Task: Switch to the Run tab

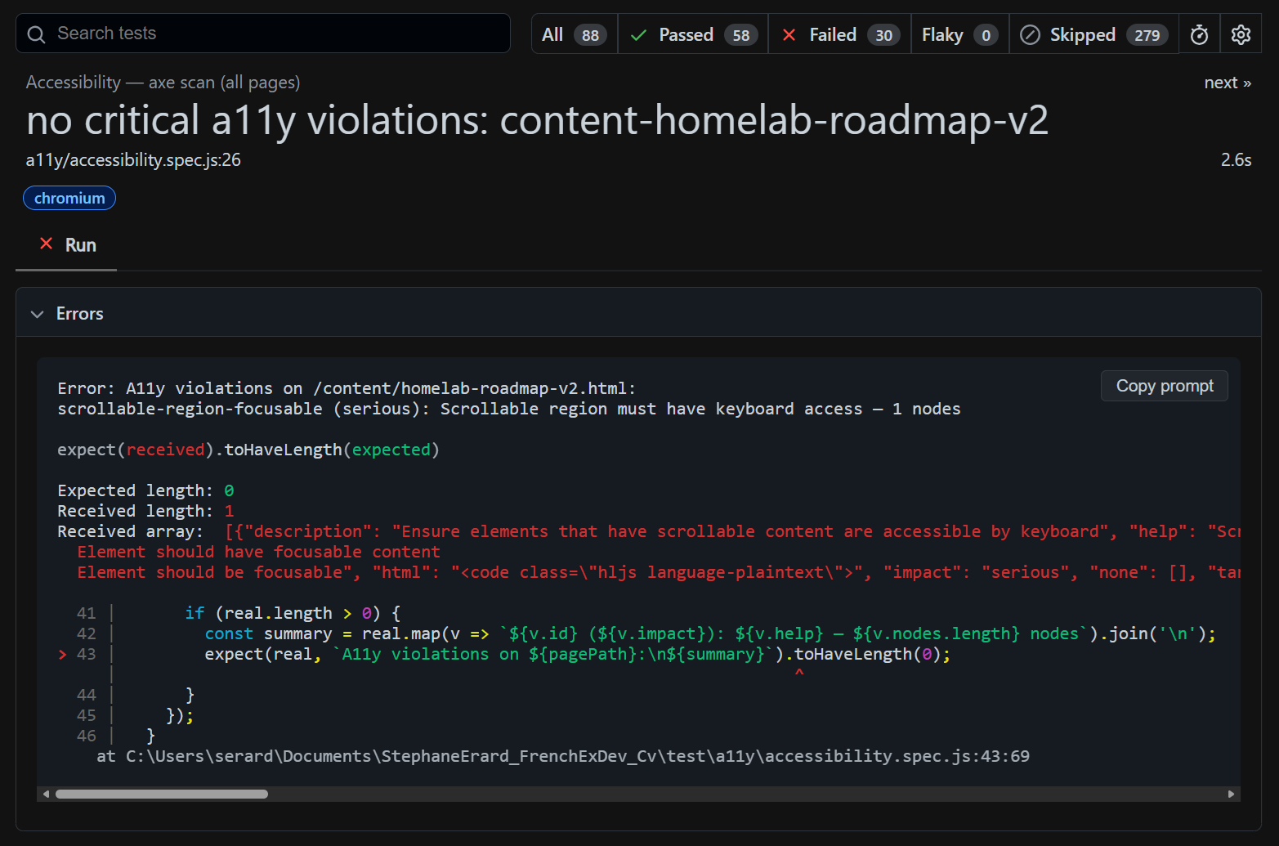Action: (x=79, y=244)
